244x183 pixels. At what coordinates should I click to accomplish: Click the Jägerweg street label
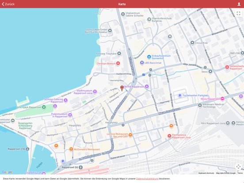[x=164, y=102]
